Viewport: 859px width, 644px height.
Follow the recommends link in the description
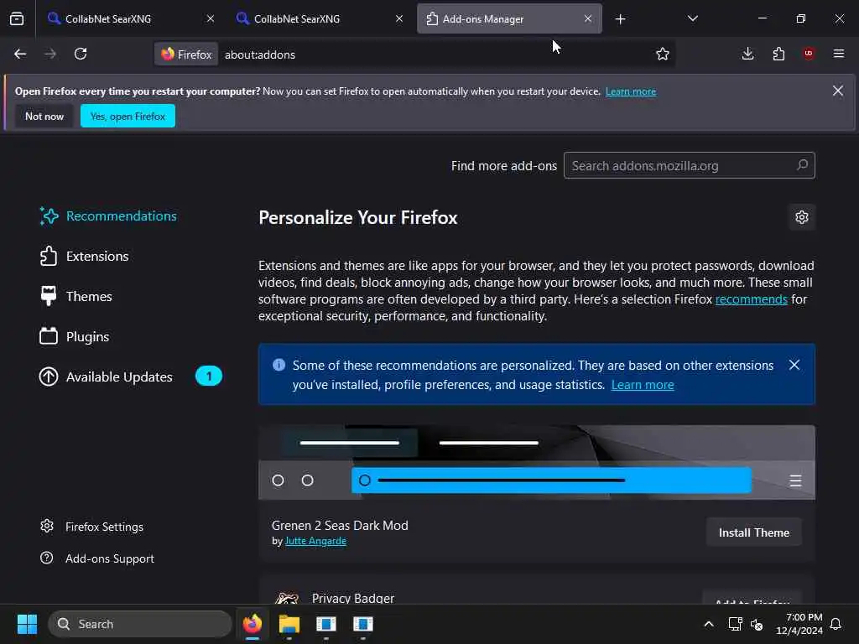click(x=751, y=299)
